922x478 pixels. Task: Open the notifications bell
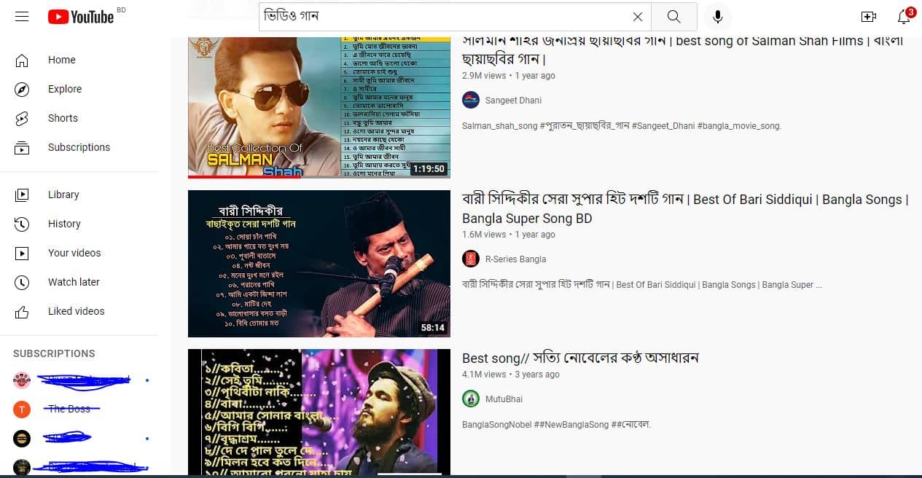click(904, 17)
